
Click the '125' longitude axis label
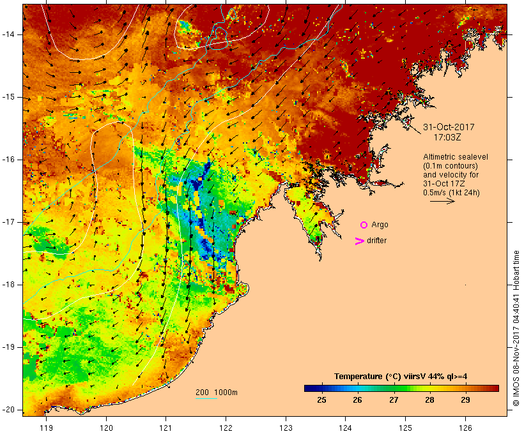(406, 428)
